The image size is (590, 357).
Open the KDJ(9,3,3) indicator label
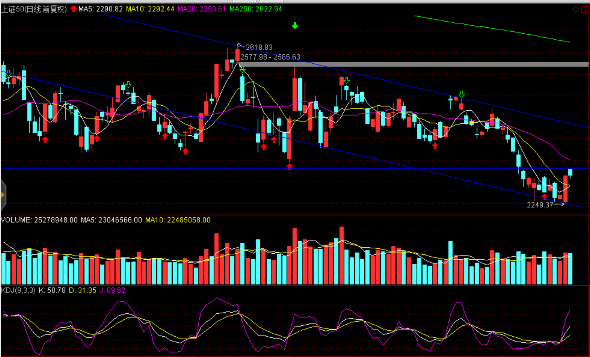pos(18,290)
